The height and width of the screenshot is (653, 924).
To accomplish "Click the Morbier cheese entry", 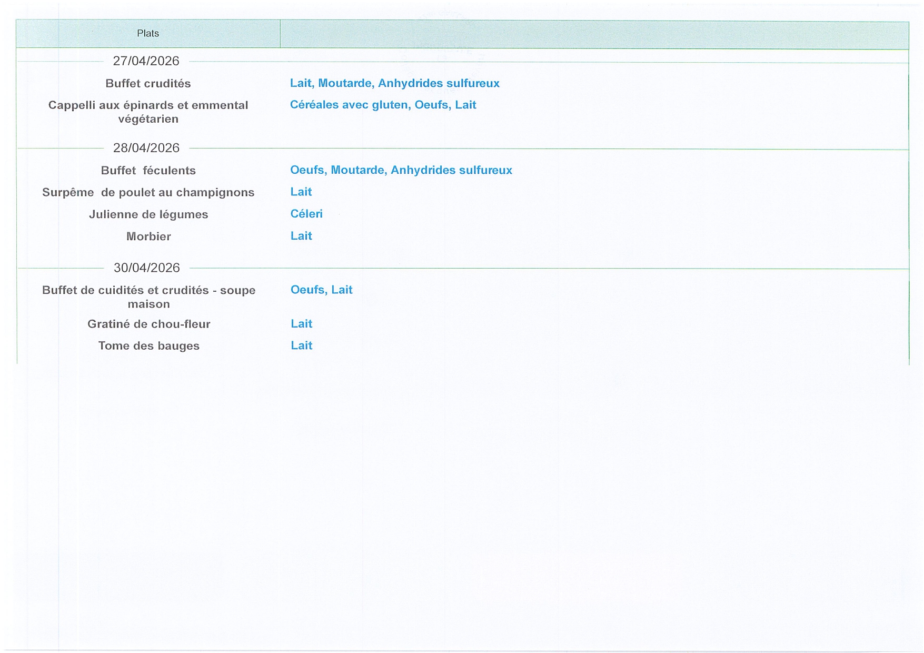I will click(148, 236).
